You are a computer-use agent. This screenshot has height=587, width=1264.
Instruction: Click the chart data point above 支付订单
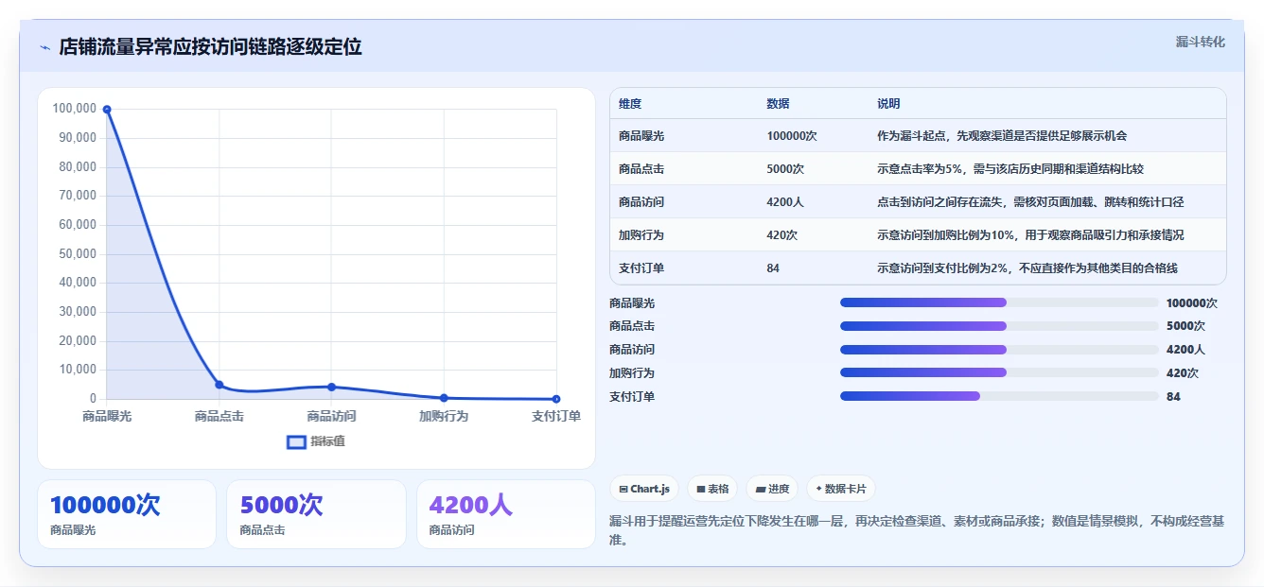556,399
